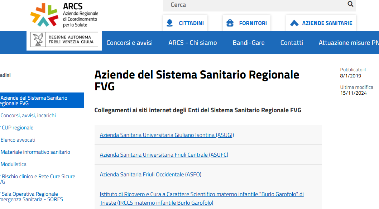Viewport: 379px width, 209px height.
Task: Open Modulistica sidebar link
Action: (14, 164)
